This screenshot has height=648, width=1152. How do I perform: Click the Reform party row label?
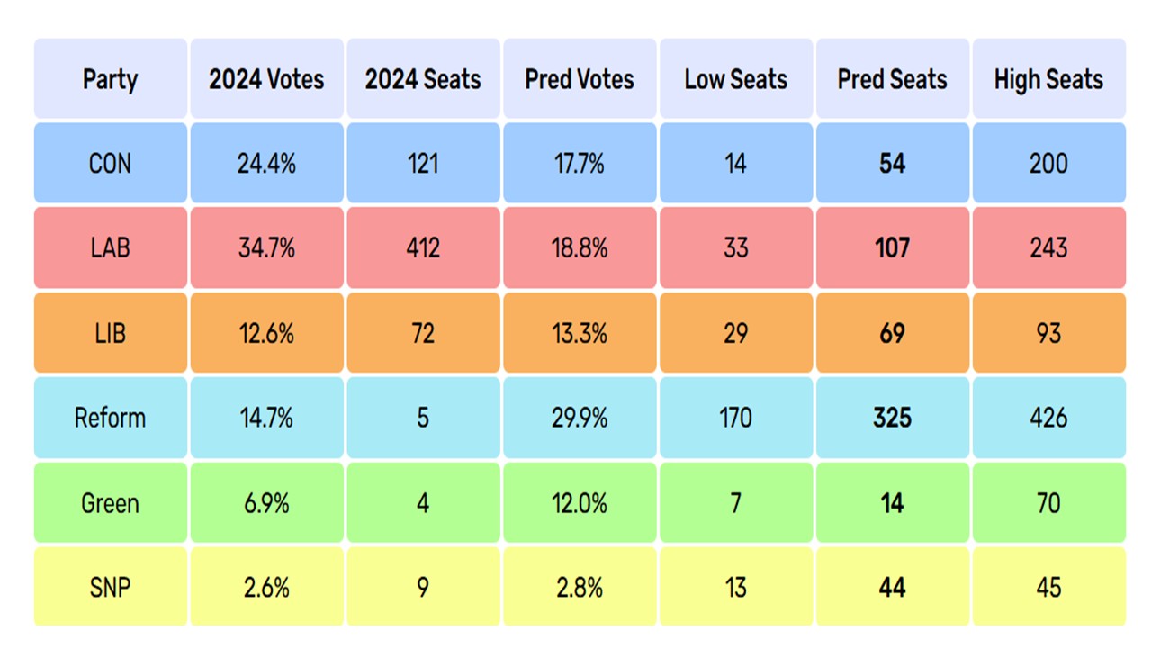[110, 418]
